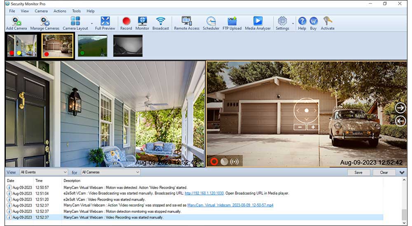This screenshot has width=412, height=226.
Task: Open the Tools menu
Action: tap(76, 11)
